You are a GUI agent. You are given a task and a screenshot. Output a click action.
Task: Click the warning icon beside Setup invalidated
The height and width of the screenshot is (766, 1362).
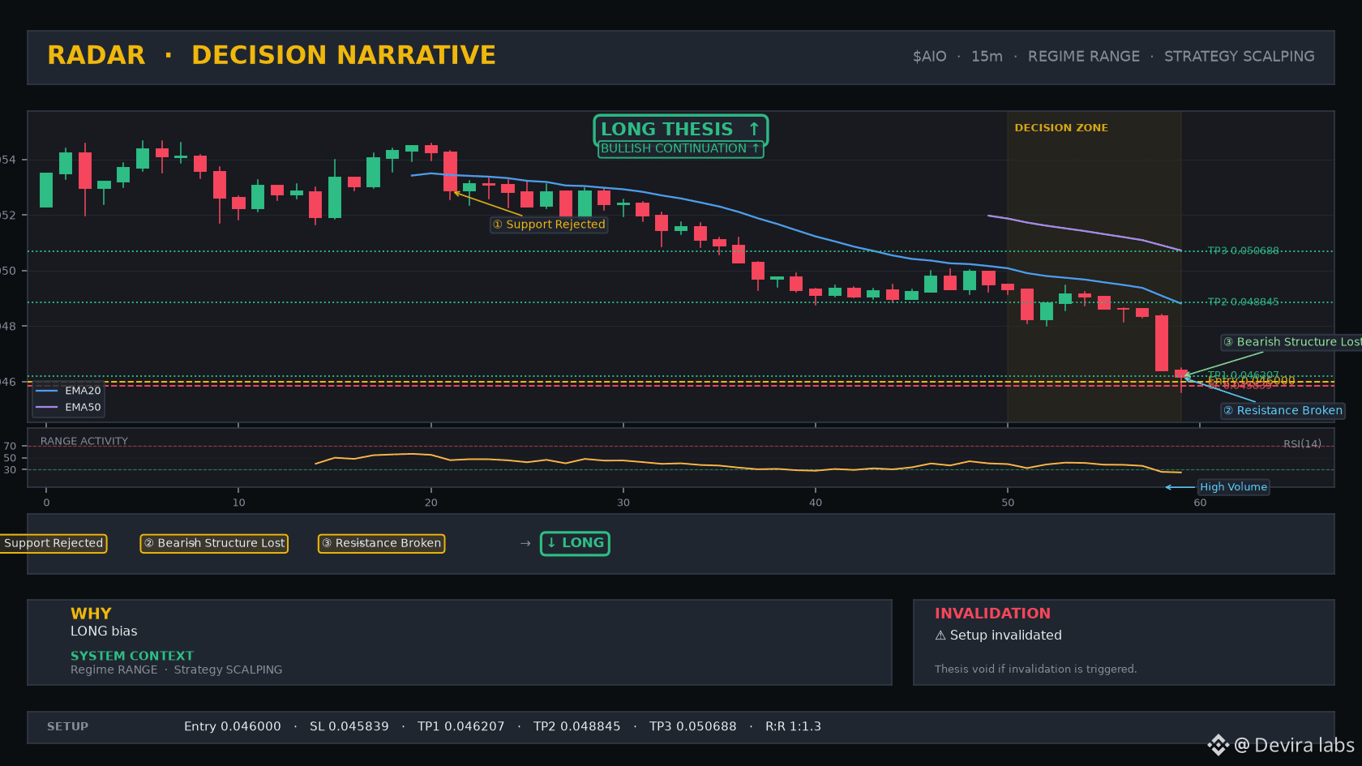940,635
